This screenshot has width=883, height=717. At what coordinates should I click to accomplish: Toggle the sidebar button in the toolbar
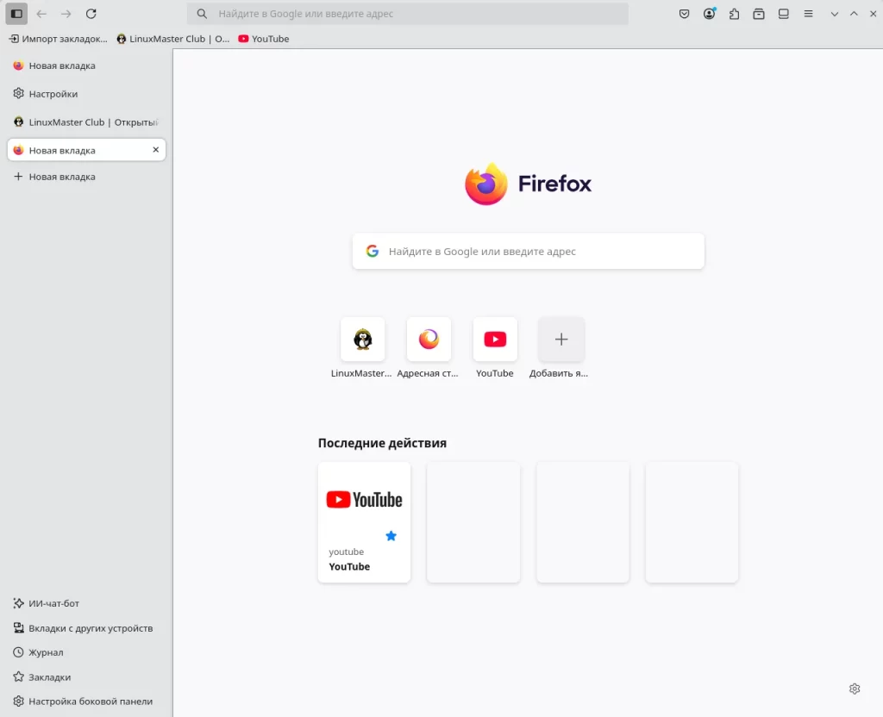[16, 14]
